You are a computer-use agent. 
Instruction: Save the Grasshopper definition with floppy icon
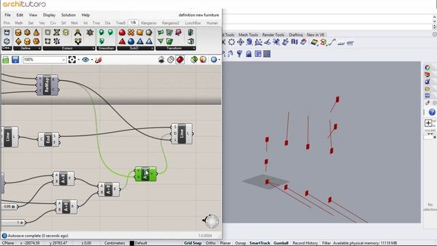(x=15, y=59)
